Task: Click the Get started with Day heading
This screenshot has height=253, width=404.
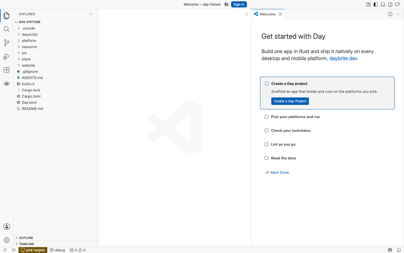Action: pos(293,37)
